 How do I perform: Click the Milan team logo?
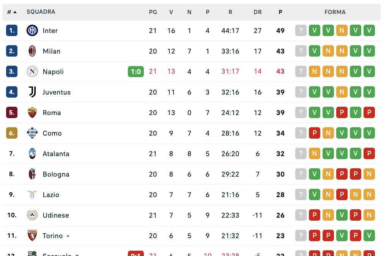click(x=32, y=51)
